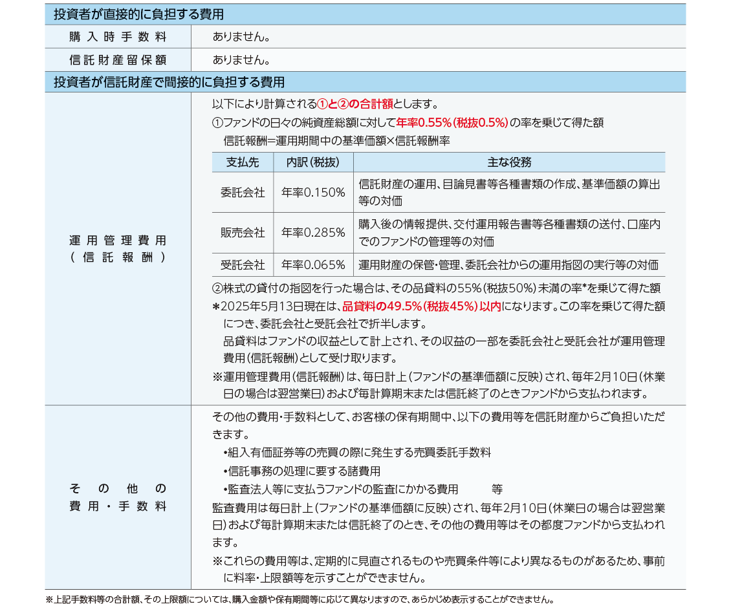Select the 信託財産留保額 row label

(x=118, y=60)
